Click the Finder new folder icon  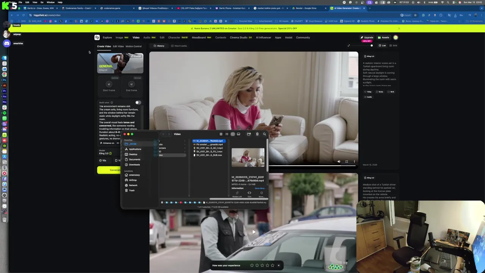point(249,134)
